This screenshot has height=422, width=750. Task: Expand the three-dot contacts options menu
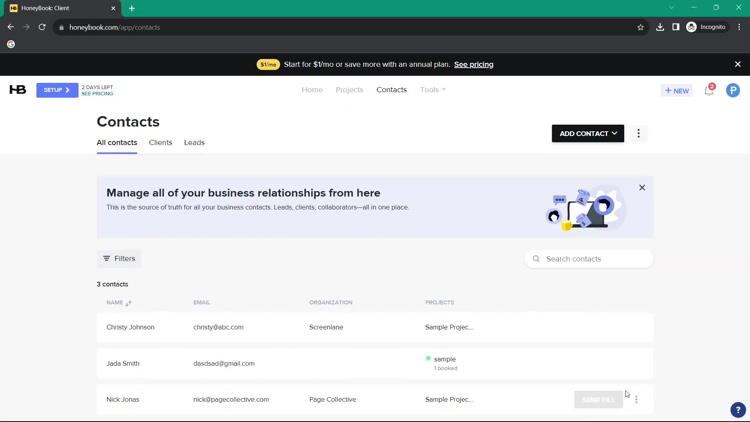[639, 134]
